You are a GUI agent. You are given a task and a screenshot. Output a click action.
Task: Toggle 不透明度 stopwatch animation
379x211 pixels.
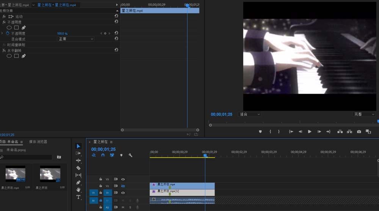coord(8,33)
